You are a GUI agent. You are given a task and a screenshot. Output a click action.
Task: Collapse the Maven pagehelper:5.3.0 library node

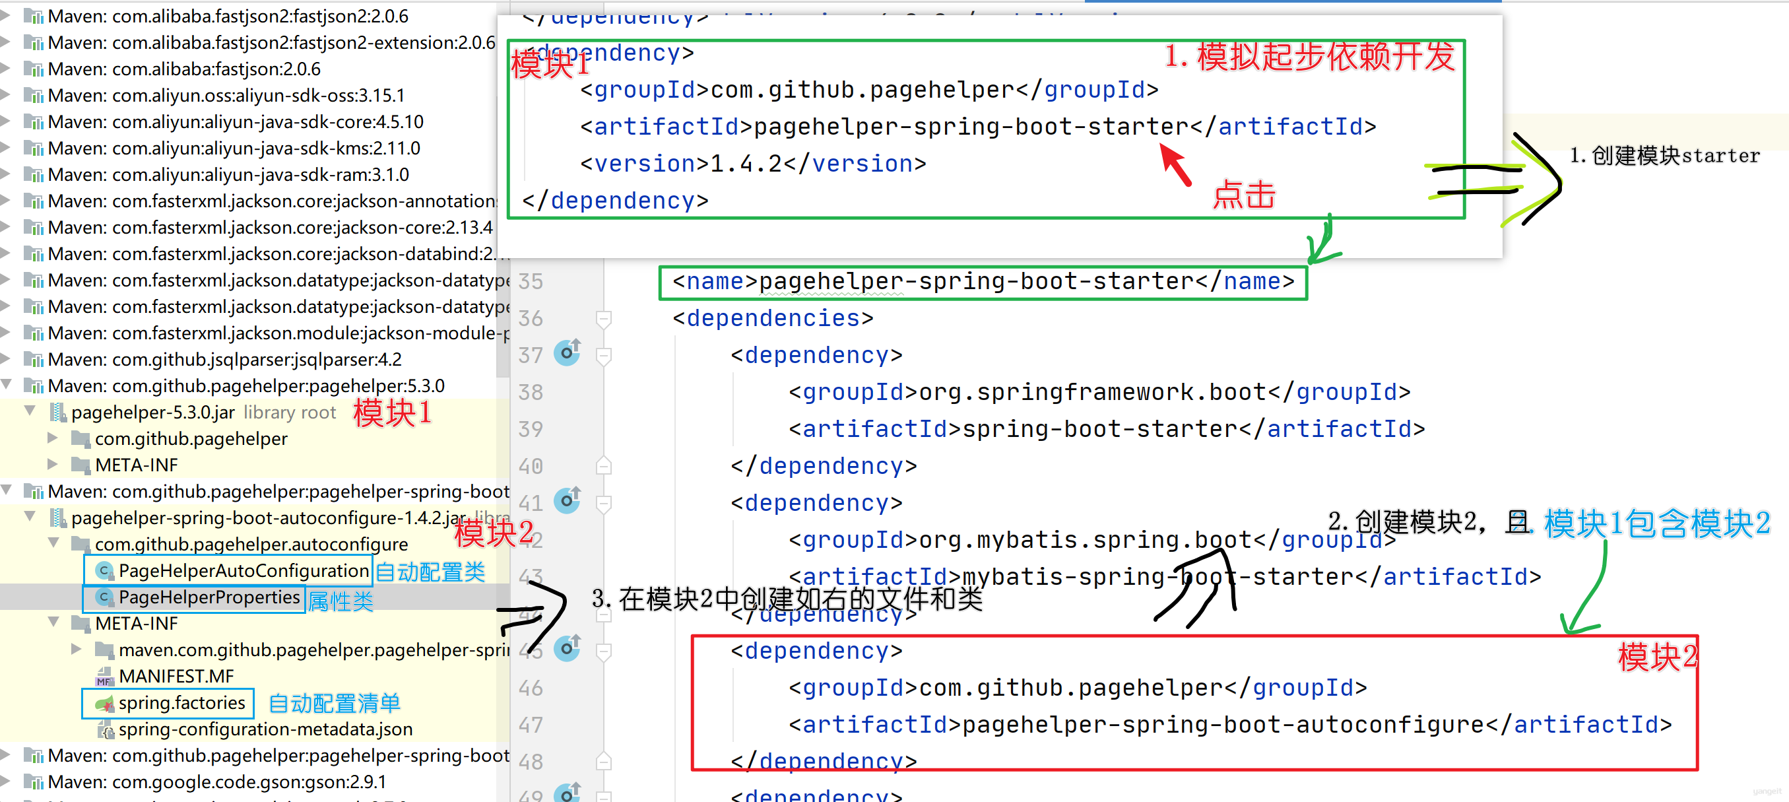(6, 384)
